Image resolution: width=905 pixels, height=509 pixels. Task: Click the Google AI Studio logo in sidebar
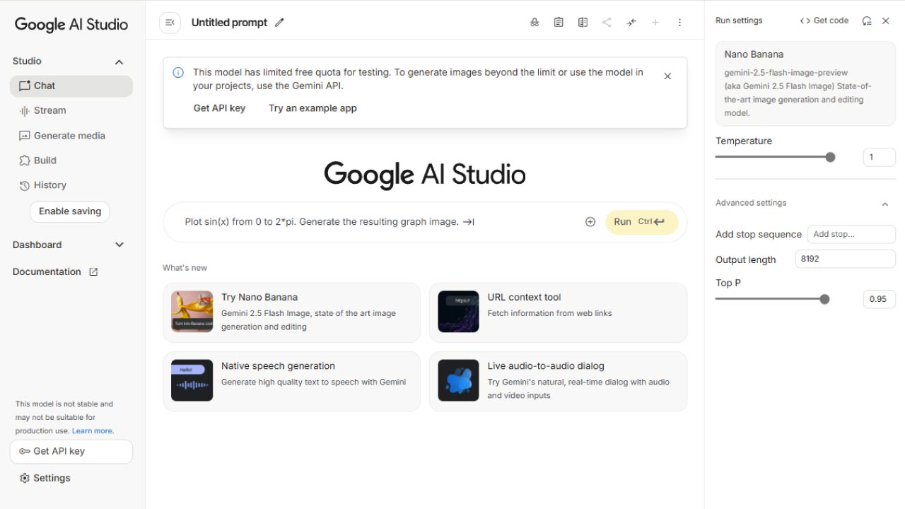pyautogui.click(x=71, y=24)
